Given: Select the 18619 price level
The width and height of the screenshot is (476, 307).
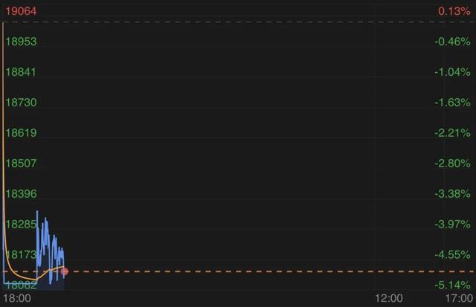Looking at the screenshot, I should point(21,132).
